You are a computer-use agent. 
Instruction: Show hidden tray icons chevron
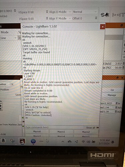coord(63,142)
